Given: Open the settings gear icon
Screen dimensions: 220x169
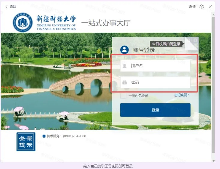Looking at the screenshot, I should 201,7.
